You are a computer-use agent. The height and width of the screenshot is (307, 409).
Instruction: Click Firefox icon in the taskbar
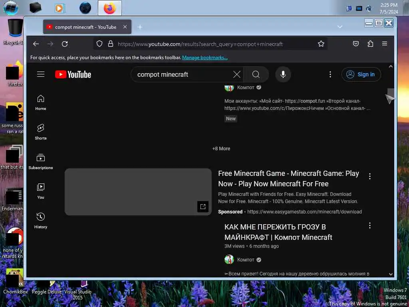click(x=109, y=8)
